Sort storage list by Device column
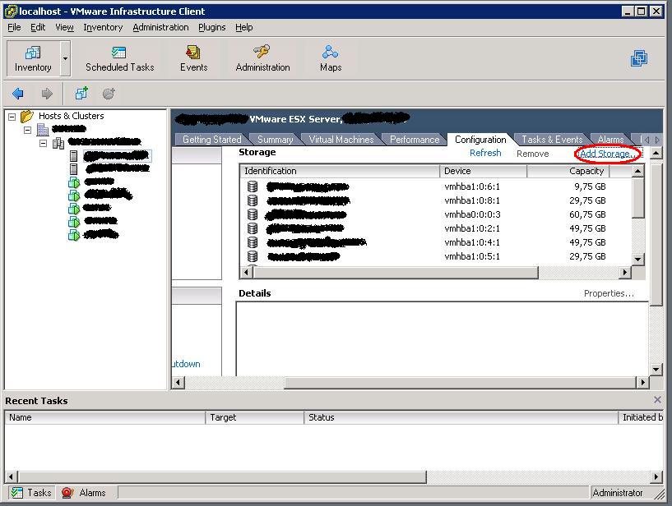 483,171
